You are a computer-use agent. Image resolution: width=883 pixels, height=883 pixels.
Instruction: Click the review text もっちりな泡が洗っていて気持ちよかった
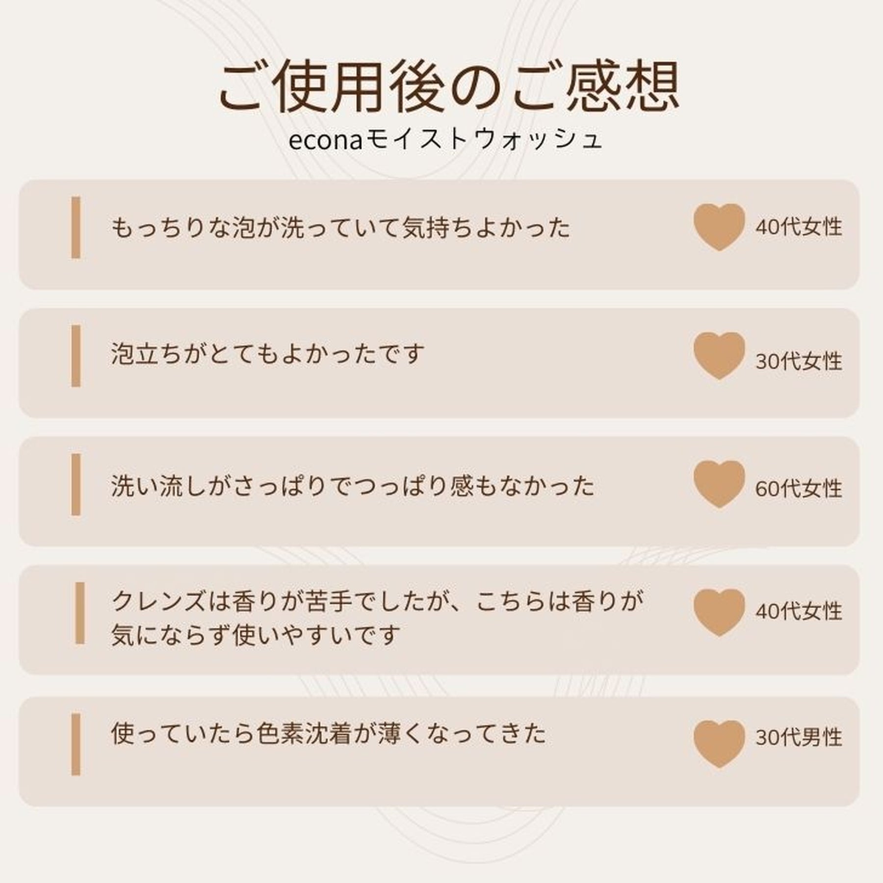click(340, 228)
